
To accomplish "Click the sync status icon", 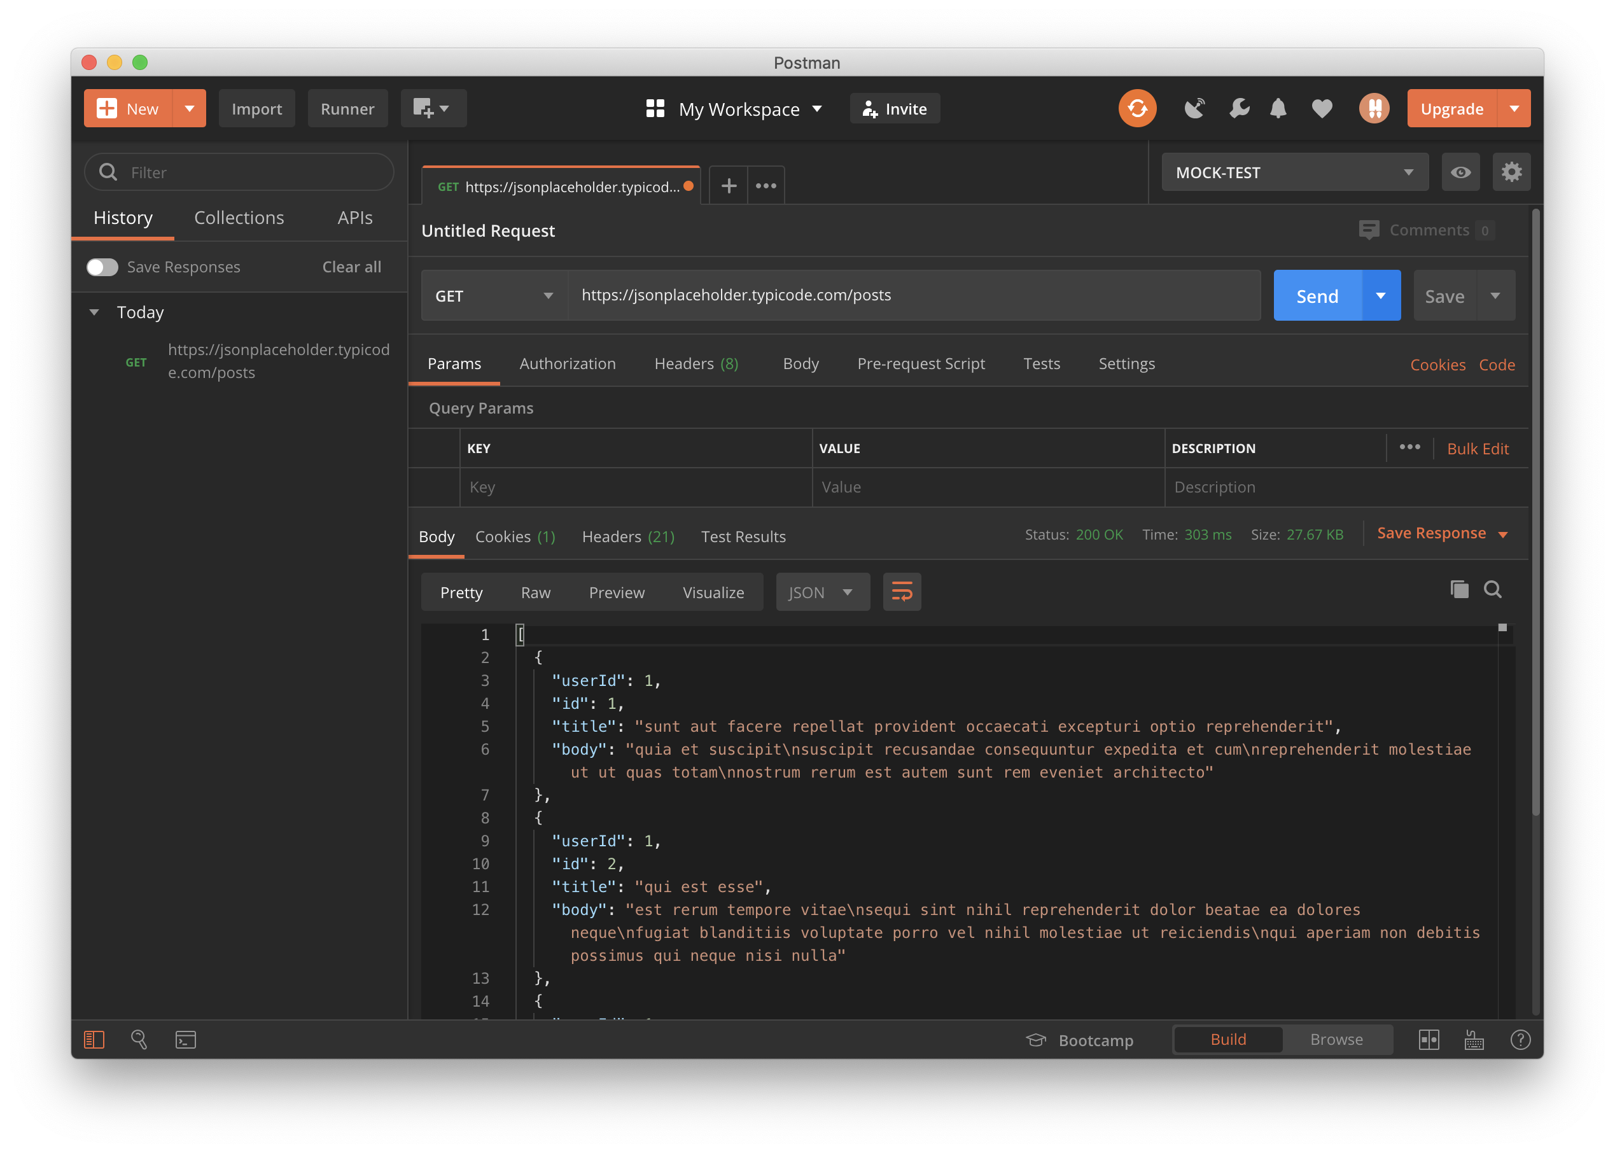I will click(1136, 109).
